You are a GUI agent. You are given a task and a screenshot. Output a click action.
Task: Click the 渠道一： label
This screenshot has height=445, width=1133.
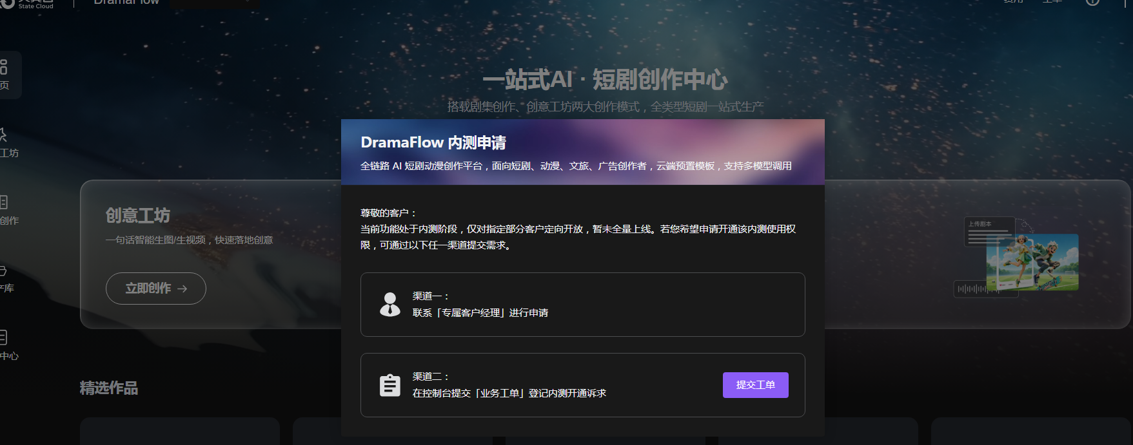click(431, 296)
